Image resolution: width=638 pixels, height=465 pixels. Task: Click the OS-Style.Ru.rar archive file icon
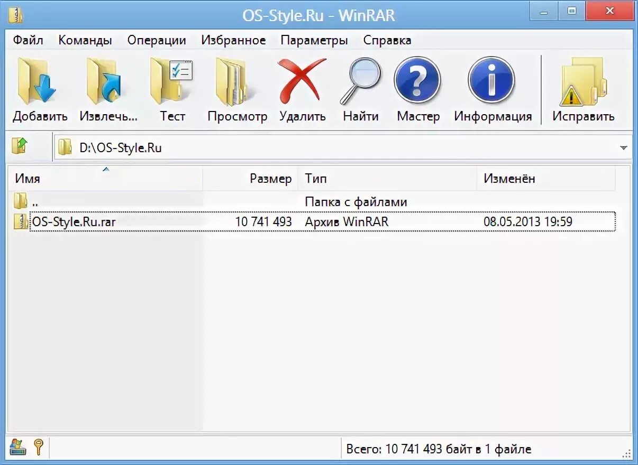point(21,221)
